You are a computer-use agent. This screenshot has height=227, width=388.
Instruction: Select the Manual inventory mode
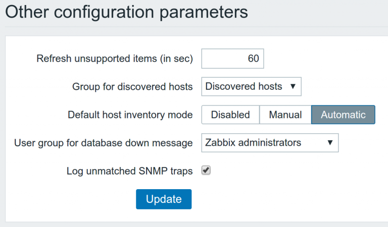tap(285, 115)
